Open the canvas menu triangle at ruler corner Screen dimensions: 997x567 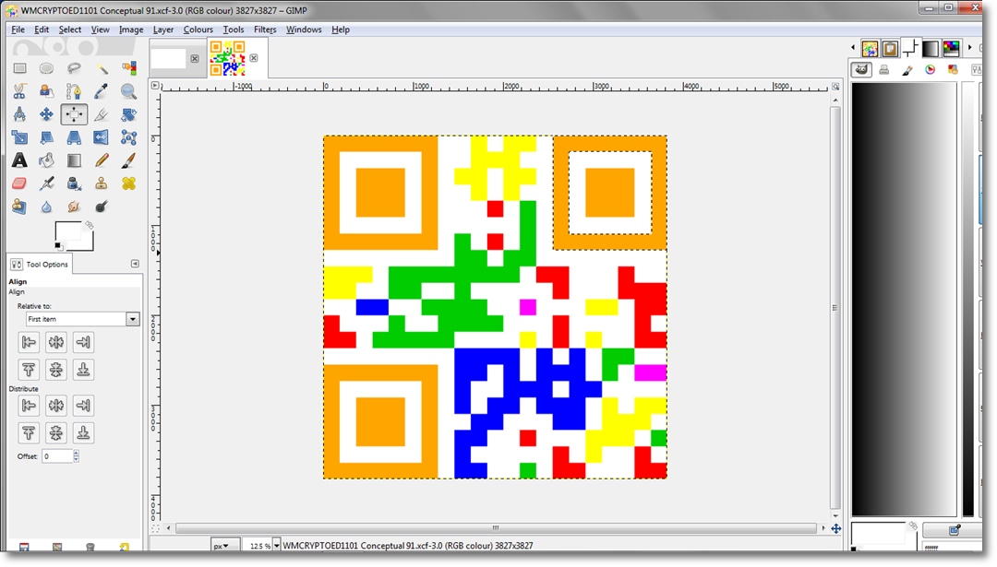click(x=155, y=85)
